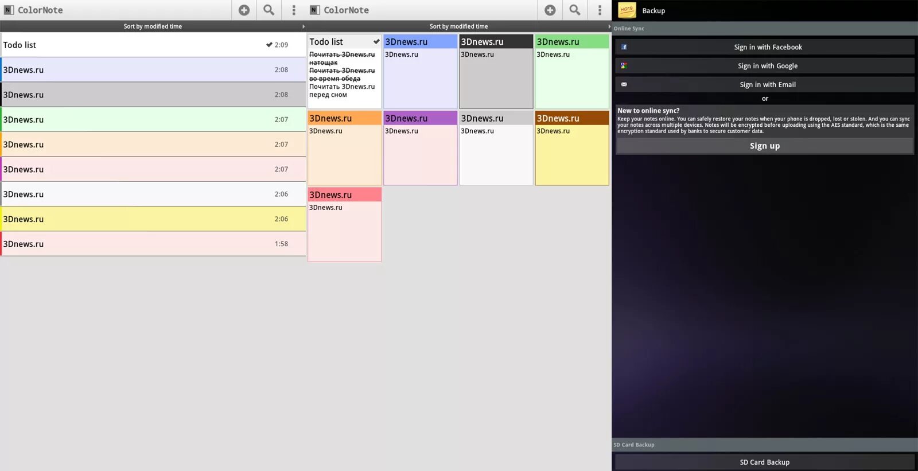Tap the ColorNote logo in grid view header
Viewport: 918px width, 471px height.
pyautogui.click(x=314, y=10)
